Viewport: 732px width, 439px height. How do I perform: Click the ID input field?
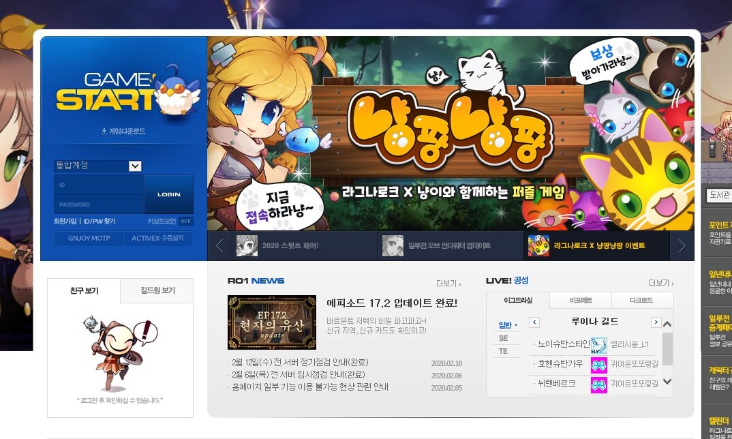click(x=99, y=185)
